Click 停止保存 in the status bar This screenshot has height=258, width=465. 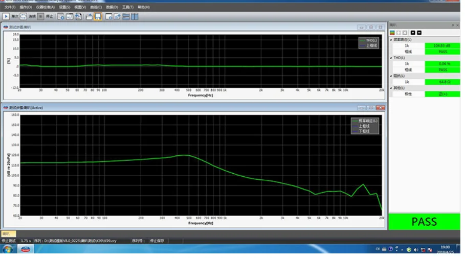coord(157,241)
